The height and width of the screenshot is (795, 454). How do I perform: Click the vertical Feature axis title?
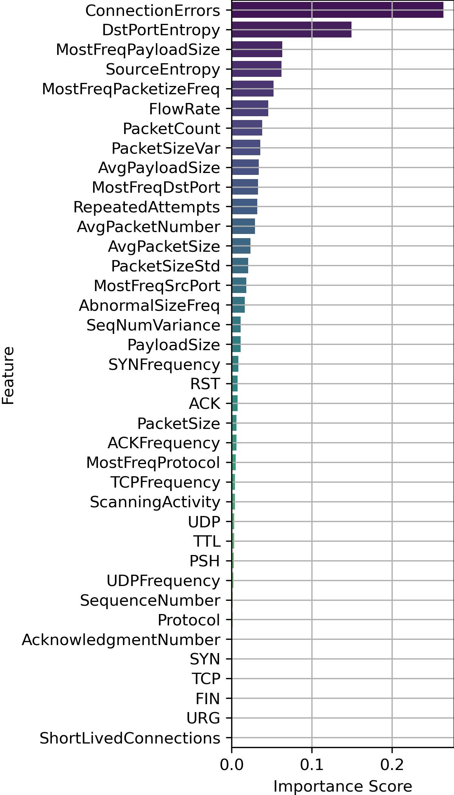(x=8, y=375)
